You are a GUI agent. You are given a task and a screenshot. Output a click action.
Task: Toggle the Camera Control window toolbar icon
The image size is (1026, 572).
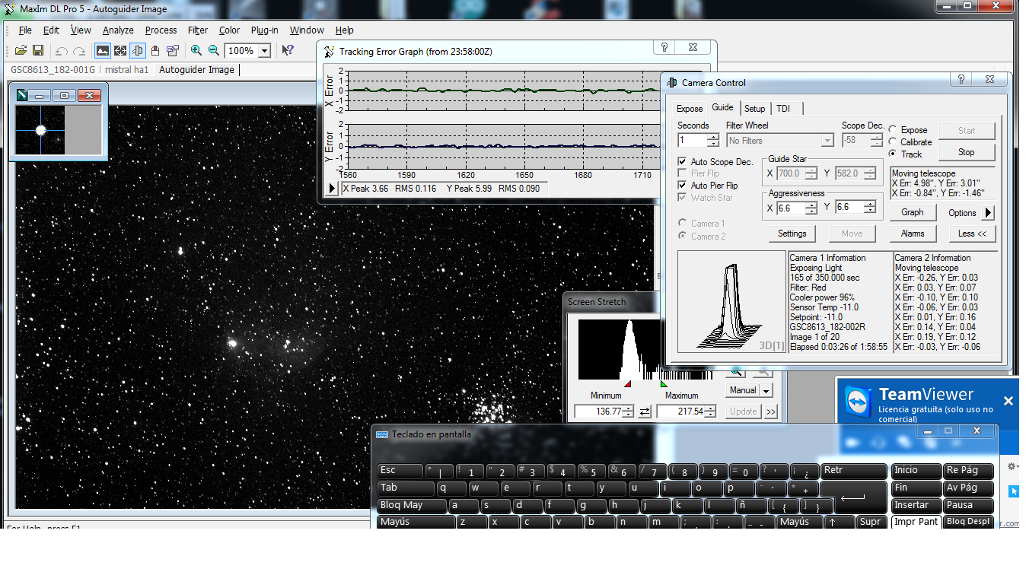point(138,51)
